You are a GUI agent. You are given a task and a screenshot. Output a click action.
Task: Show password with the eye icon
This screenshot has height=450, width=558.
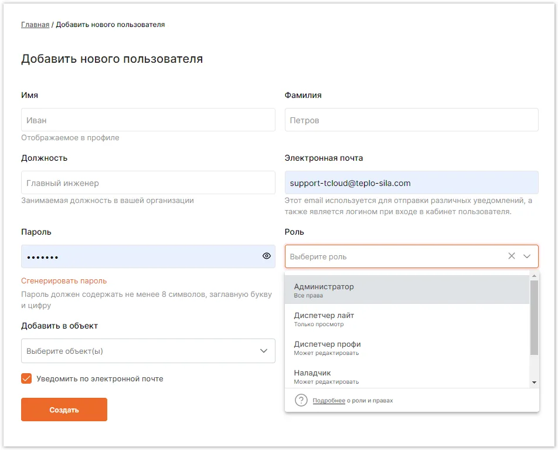(267, 256)
